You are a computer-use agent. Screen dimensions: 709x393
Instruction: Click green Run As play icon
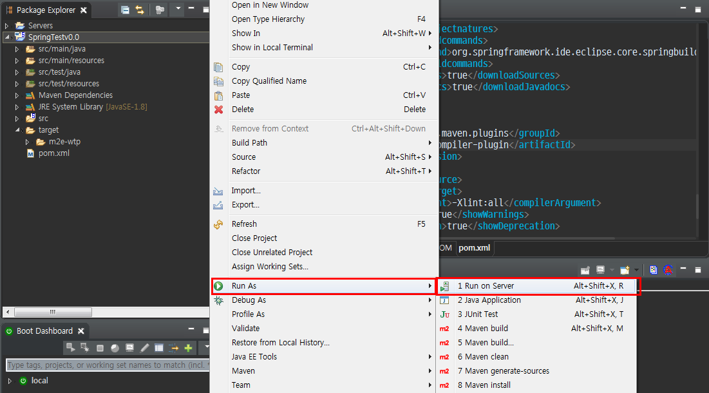[218, 286]
